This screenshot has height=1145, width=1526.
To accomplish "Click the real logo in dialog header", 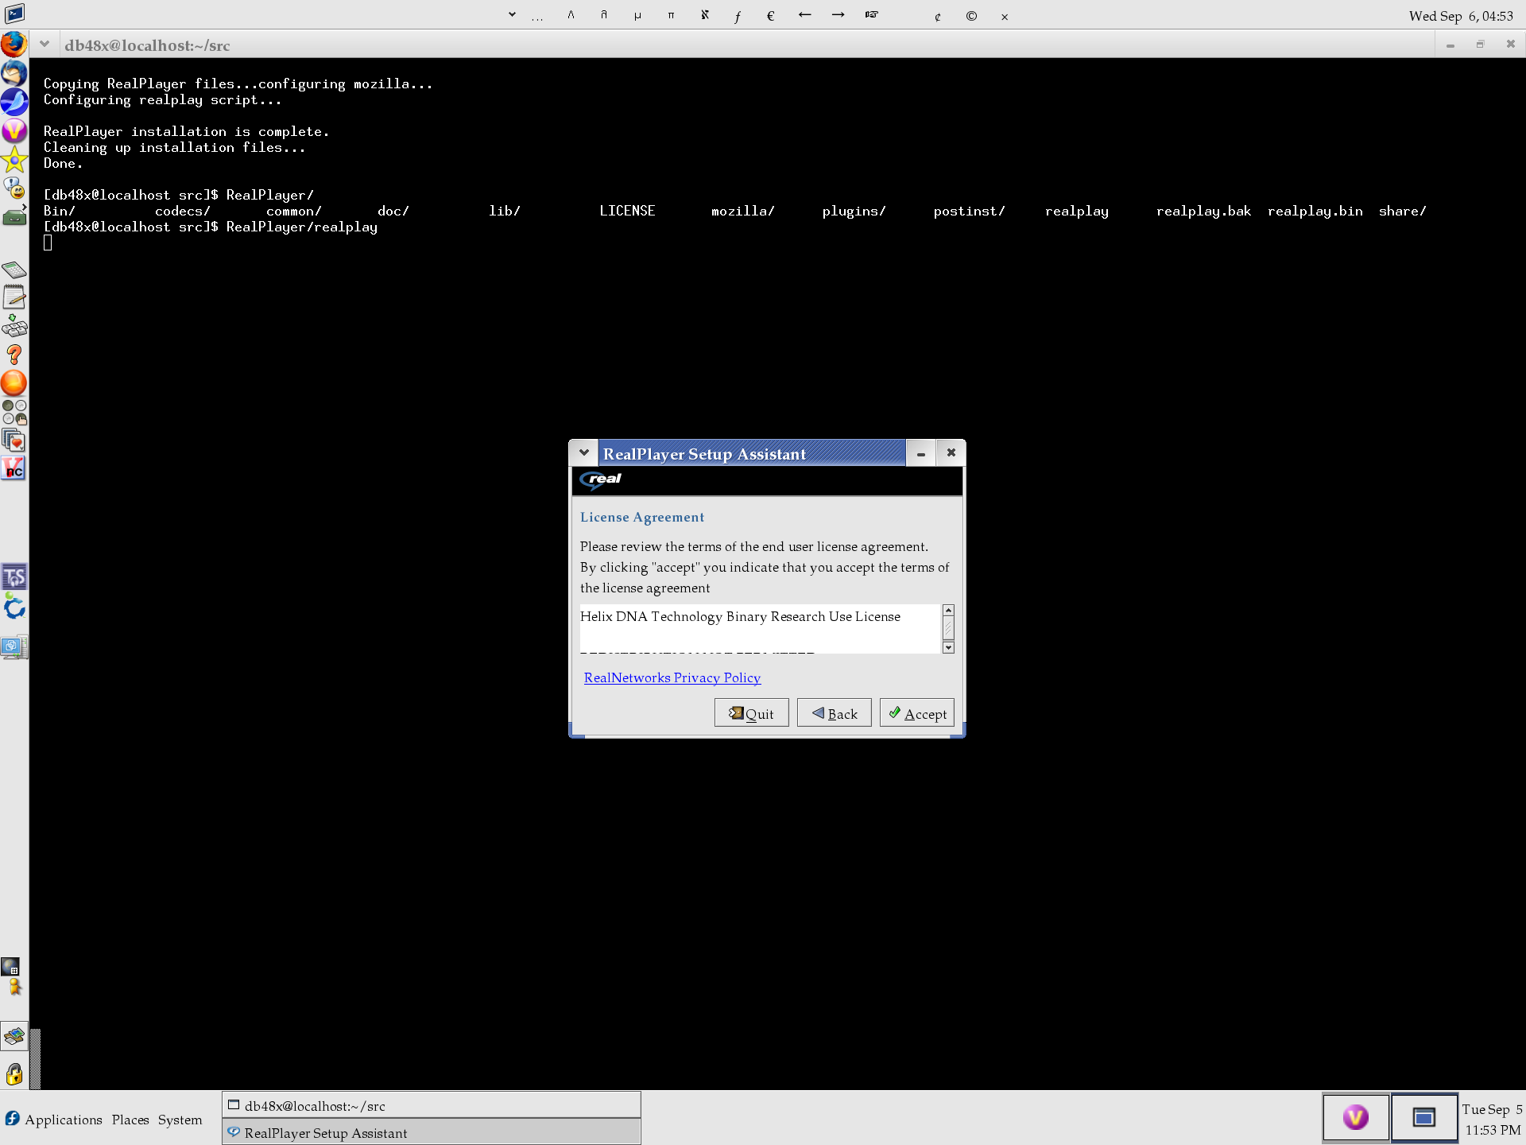I will 601,479.
